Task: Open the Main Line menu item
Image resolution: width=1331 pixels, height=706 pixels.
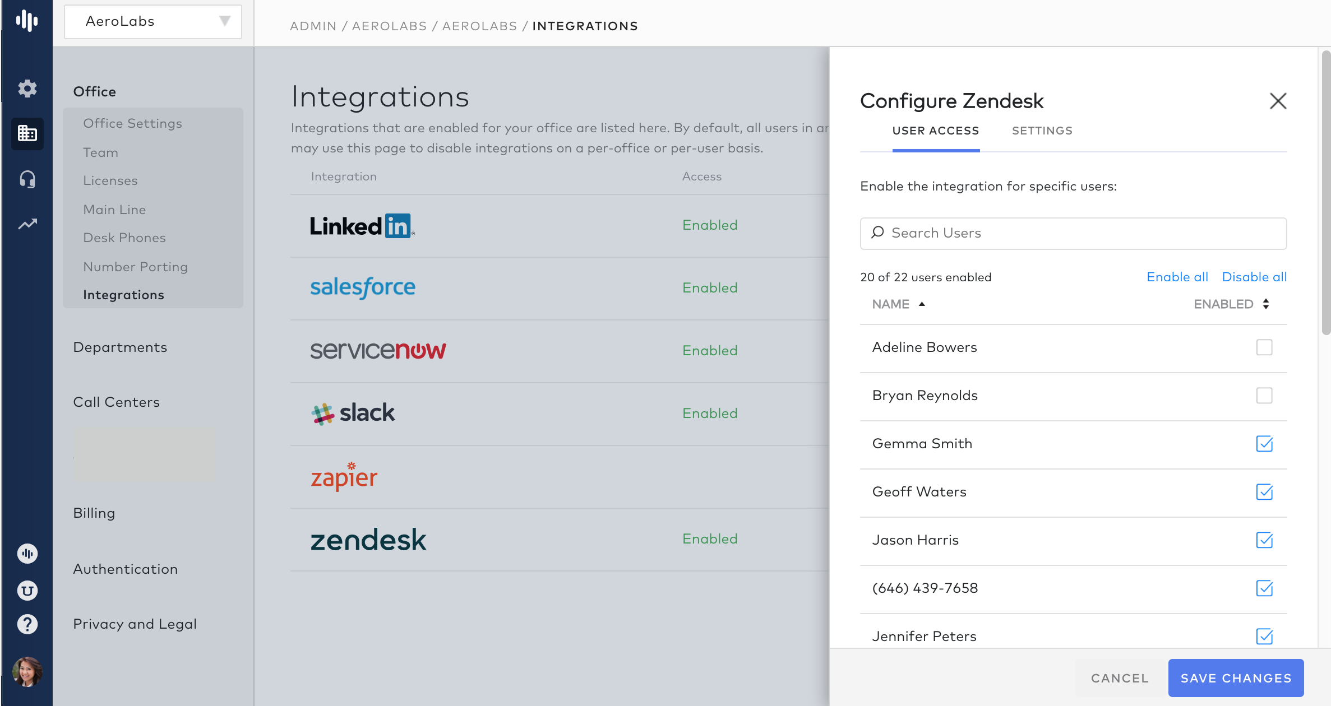Action: pos(114,210)
